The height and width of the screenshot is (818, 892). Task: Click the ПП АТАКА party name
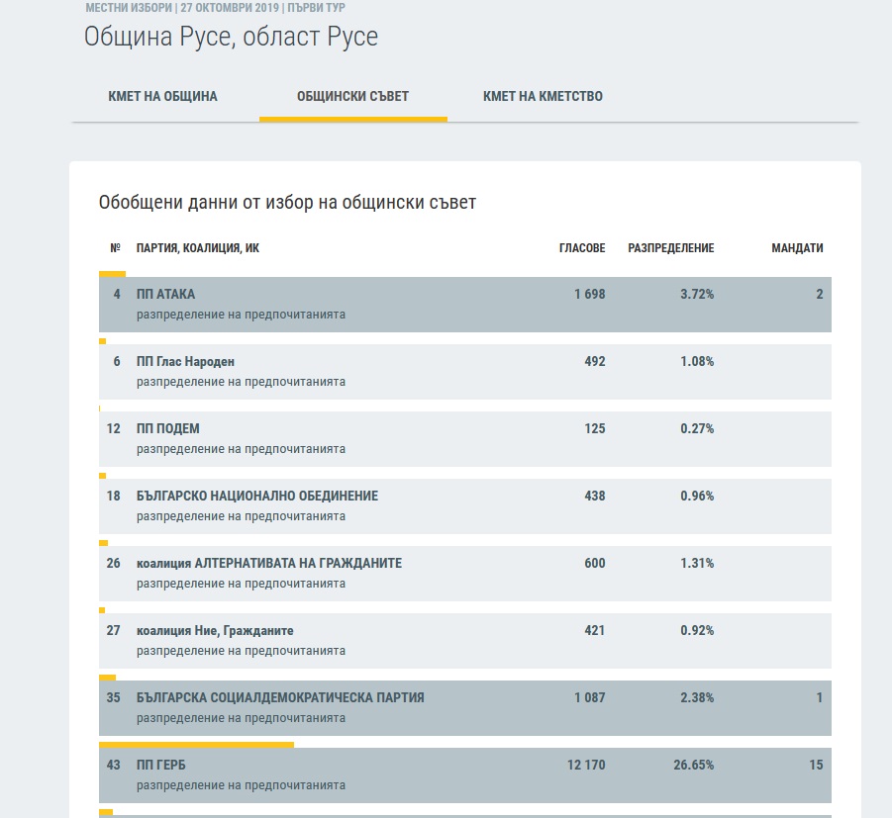coord(165,295)
